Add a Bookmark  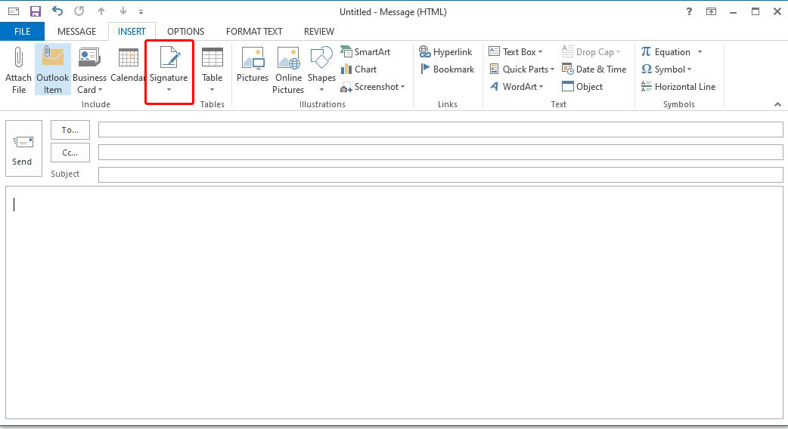(447, 69)
